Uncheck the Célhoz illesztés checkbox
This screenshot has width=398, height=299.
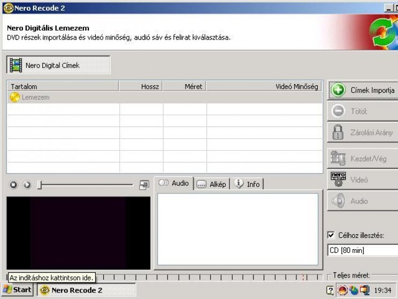[331, 235]
